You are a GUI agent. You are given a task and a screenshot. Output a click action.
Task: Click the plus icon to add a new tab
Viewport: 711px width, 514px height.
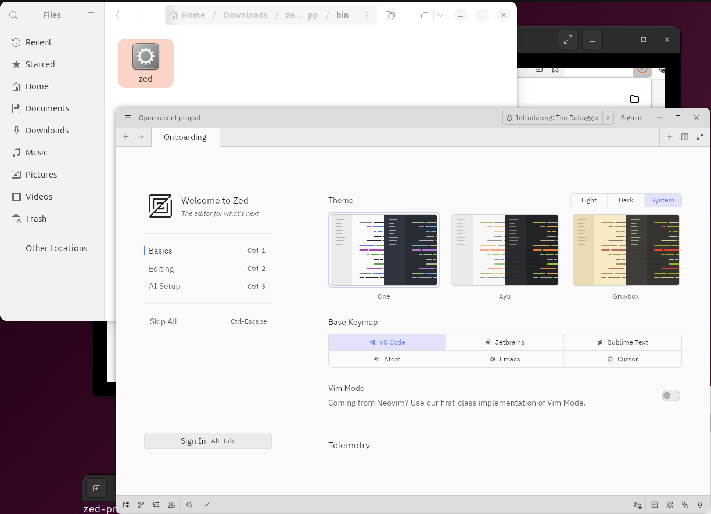pyautogui.click(x=670, y=137)
